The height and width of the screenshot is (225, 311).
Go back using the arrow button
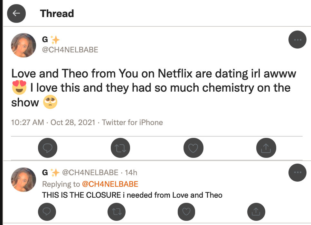(16, 14)
